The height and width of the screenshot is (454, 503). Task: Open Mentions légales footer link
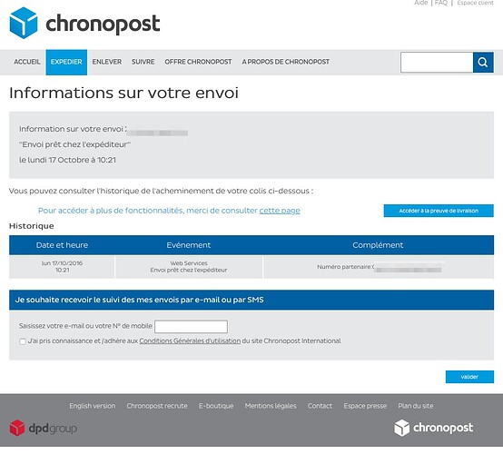tap(271, 406)
